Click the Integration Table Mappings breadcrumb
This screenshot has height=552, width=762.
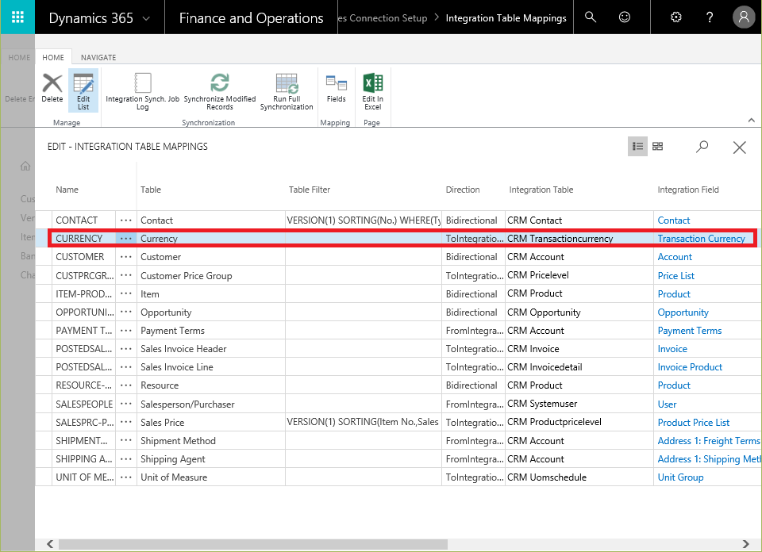pyautogui.click(x=506, y=18)
